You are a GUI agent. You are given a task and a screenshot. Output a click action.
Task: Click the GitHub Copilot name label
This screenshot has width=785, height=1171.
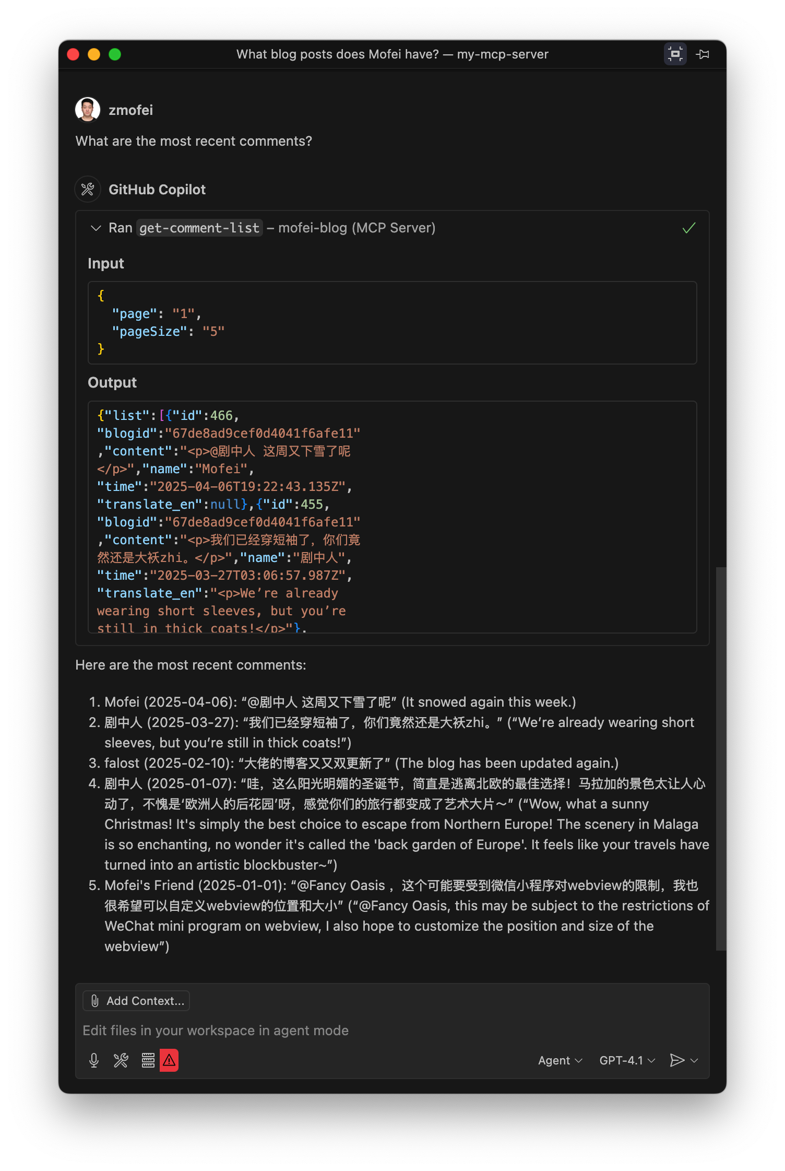click(x=157, y=190)
